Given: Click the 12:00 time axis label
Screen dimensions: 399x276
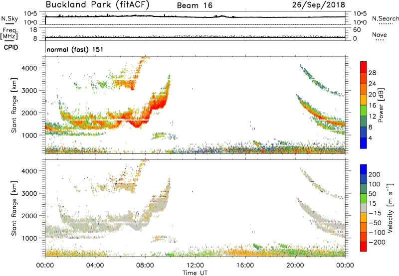Looking at the screenshot, I should click(x=195, y=266).
